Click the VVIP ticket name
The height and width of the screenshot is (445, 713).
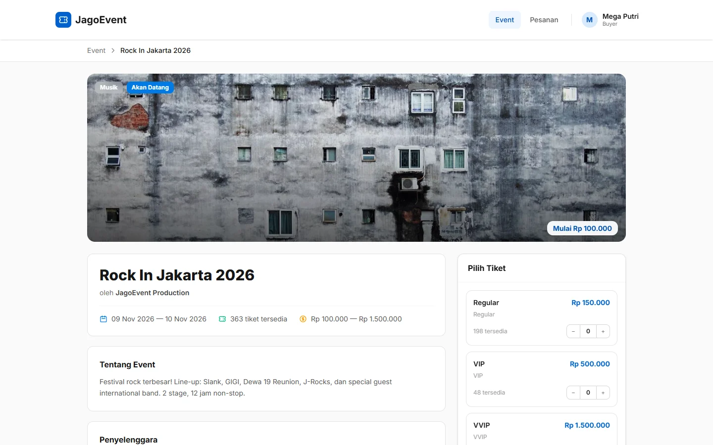(482, 425)
